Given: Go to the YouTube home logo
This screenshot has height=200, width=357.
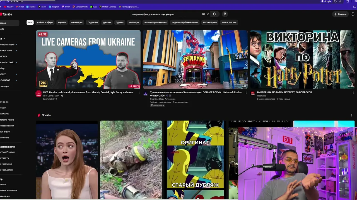Looking at the screenshot, I should (6, 14).
